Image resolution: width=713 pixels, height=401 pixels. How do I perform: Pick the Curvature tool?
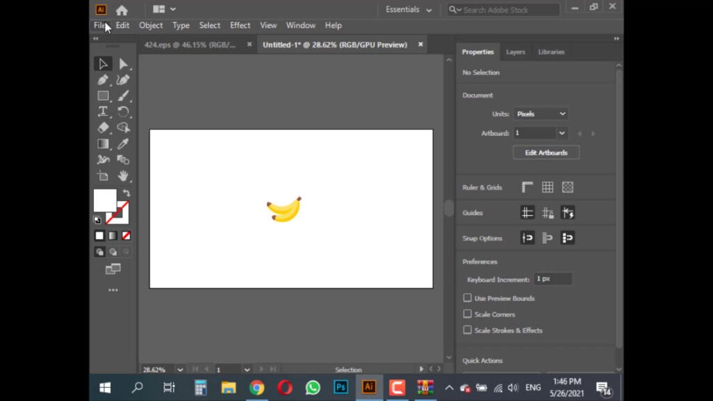[x=123, y=80]
